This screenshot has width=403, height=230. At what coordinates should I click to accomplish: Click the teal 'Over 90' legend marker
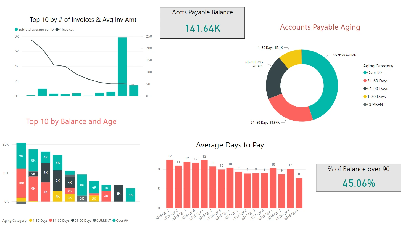(x=365, y=72)
